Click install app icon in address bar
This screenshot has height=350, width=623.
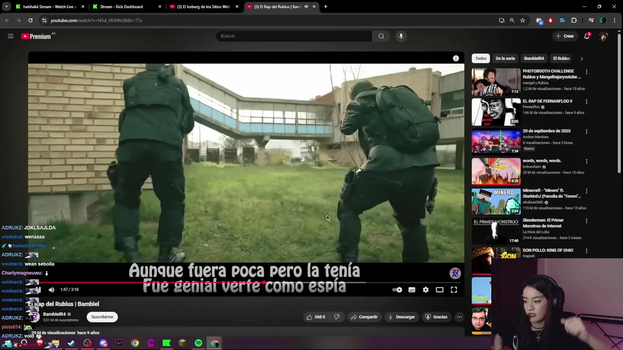coord(502,20)
